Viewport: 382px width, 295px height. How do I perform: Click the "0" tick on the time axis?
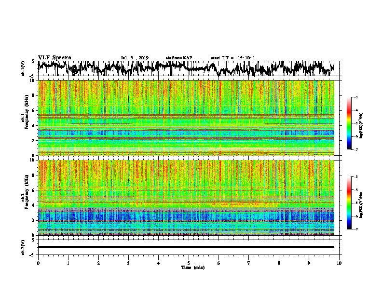click(x=38, y=263)
